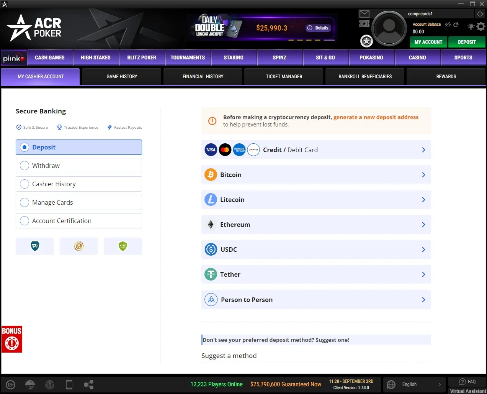Click the green DEPOSIT button

(467, 42)
